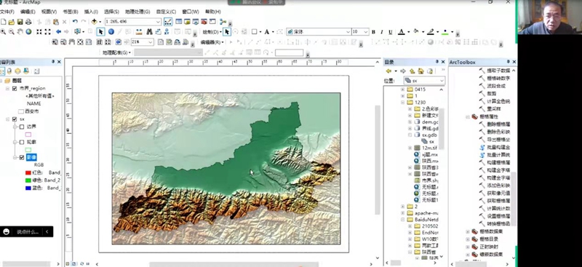Activate the Pan hand tool
This screenshot has height=267, width=582.
coord(20,32)
